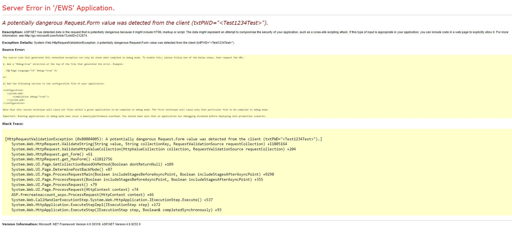Click the 'Server Error in /EWS Application' heading
This screenshot has height=235, width=512.
click(58, 8)
